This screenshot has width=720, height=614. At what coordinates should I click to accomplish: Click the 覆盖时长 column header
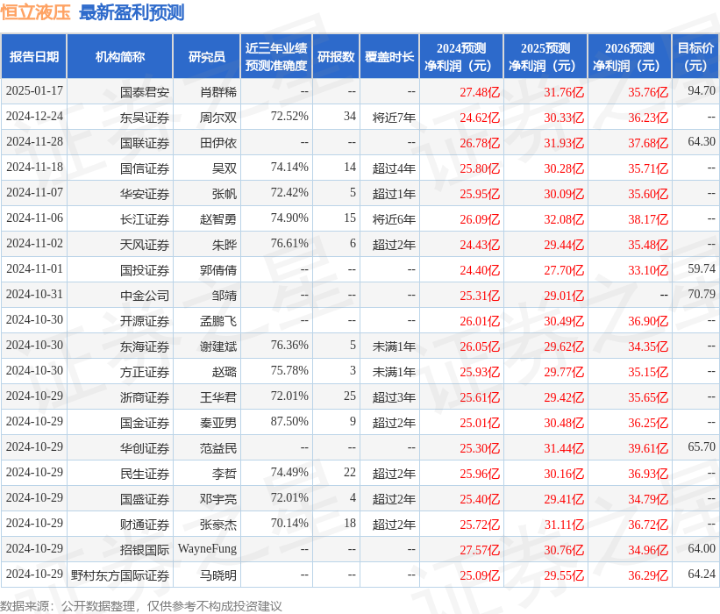(389, 54)
